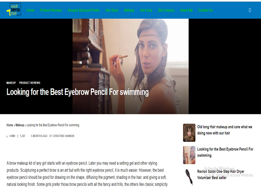Navigate to Hair Care section
261x187 pixels.
[x=146, y=10]
